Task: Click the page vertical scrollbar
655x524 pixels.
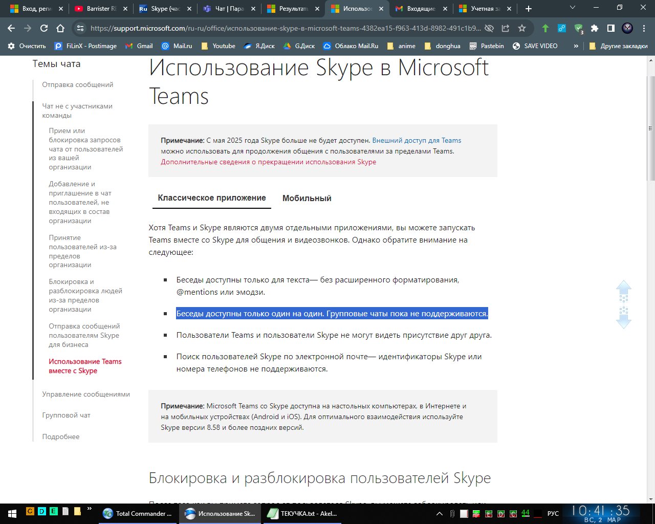Action: (x=650, y=128)
